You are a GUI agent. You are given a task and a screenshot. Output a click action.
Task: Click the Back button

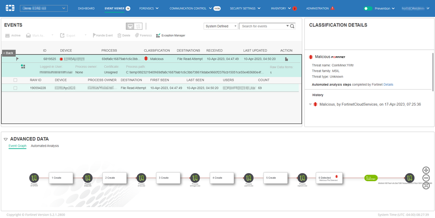[x=9, y=53]
